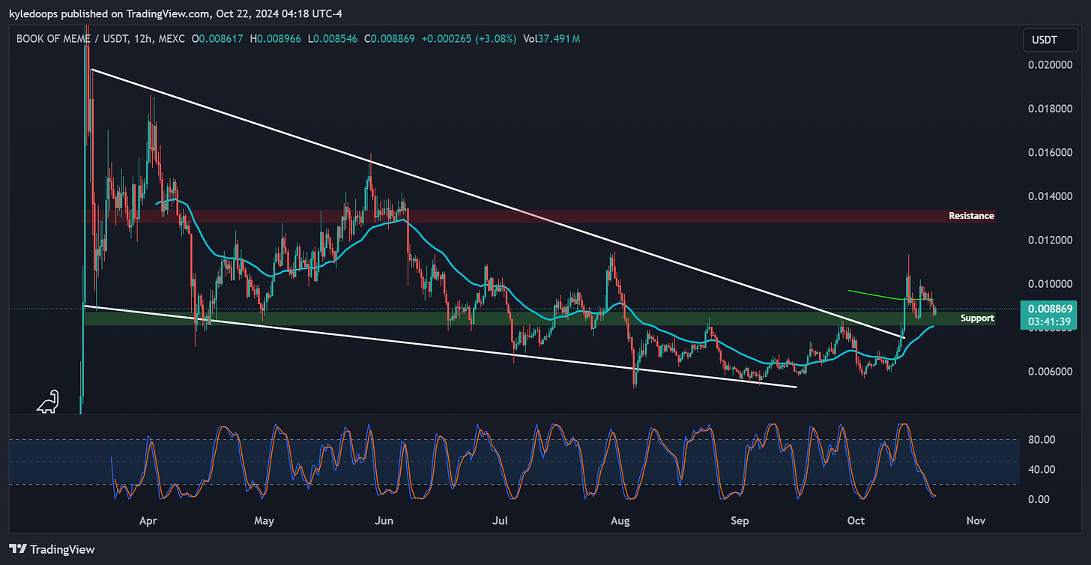
Task: Click the May label on the time axis
Action: point(264,520)
